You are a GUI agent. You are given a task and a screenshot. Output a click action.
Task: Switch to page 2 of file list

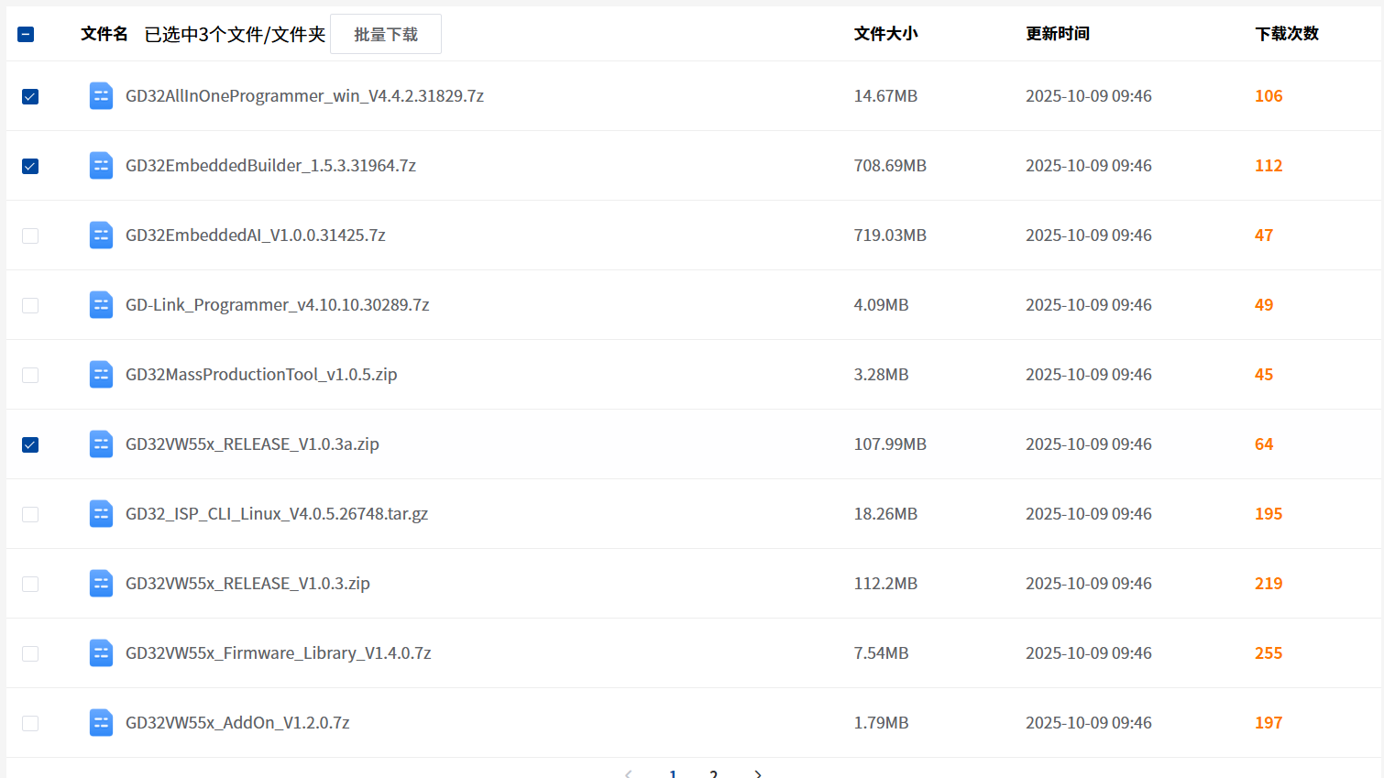[x=713, y=773]
